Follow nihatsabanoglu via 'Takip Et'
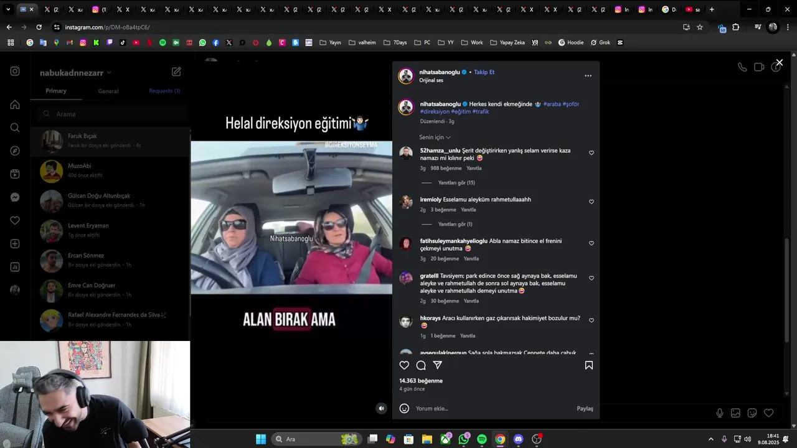This screenshot has height=448, width=797. pos(484,72)
